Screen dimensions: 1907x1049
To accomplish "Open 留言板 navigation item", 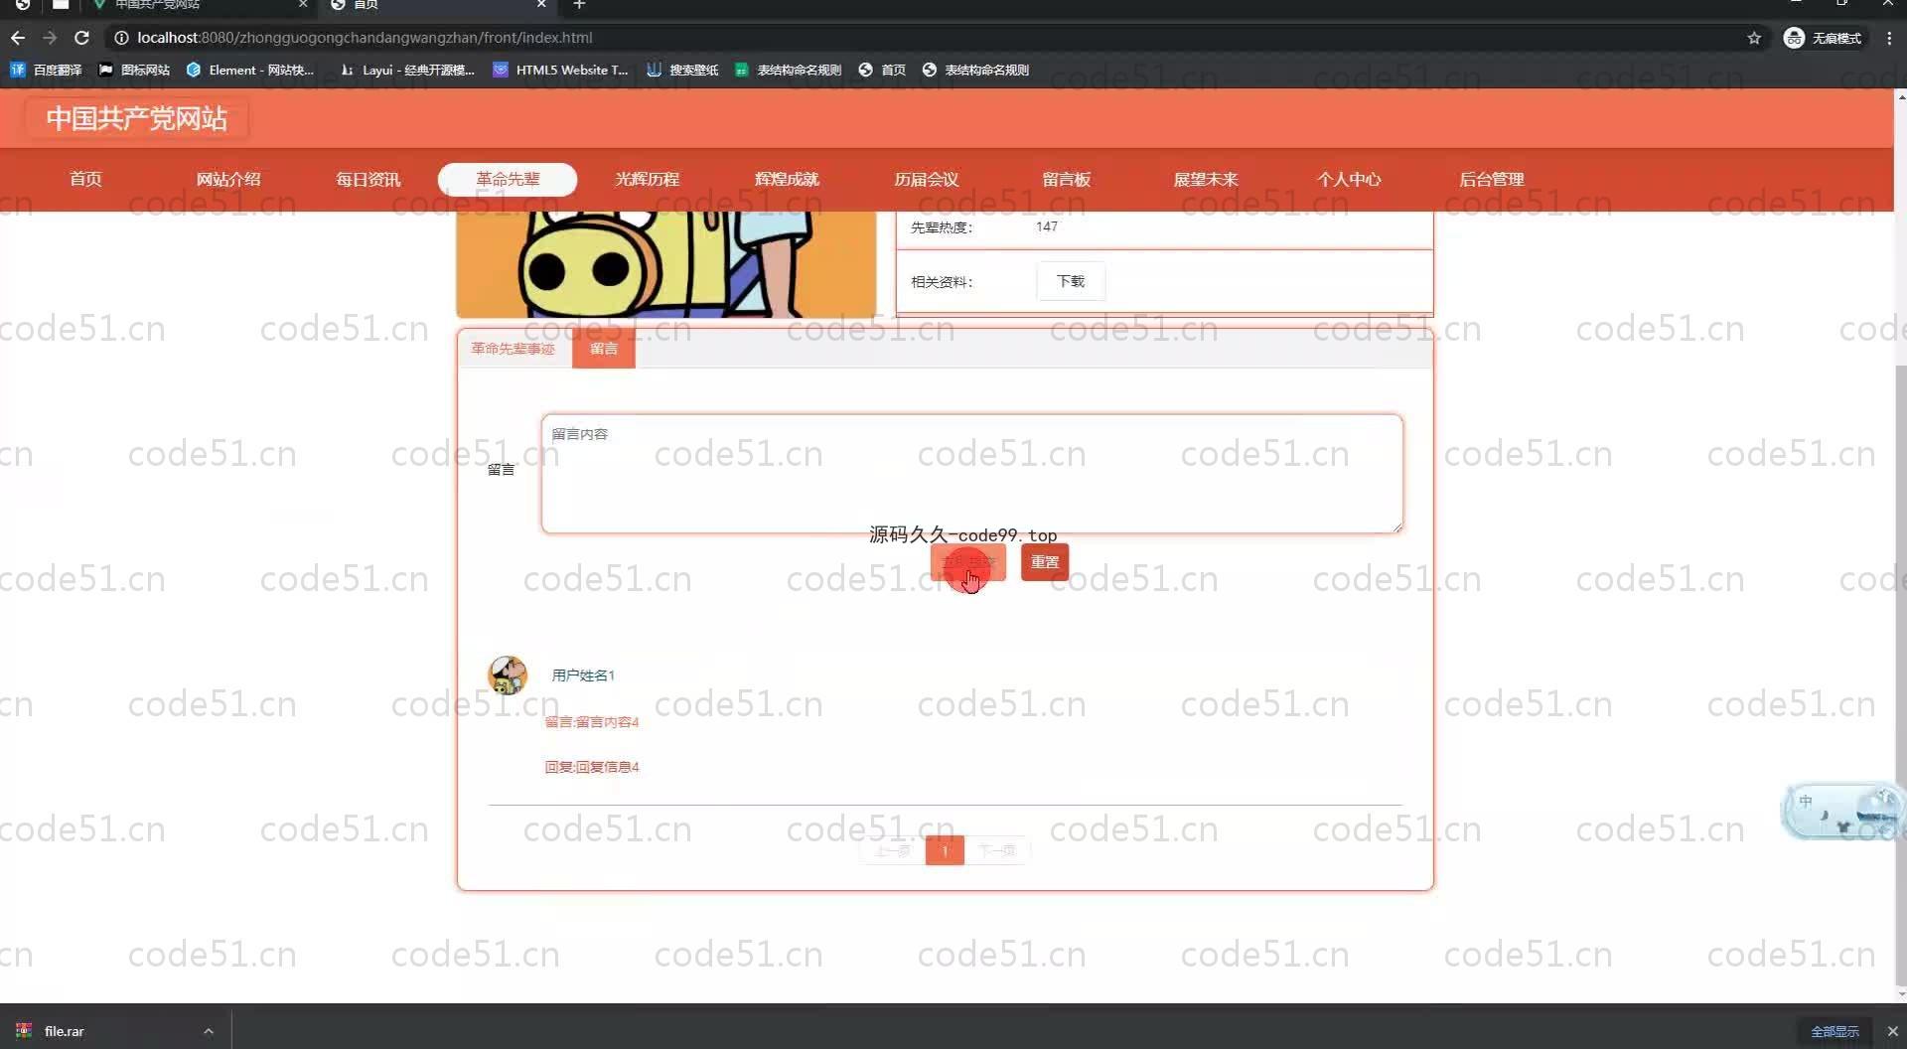I will click(1067, 179).
